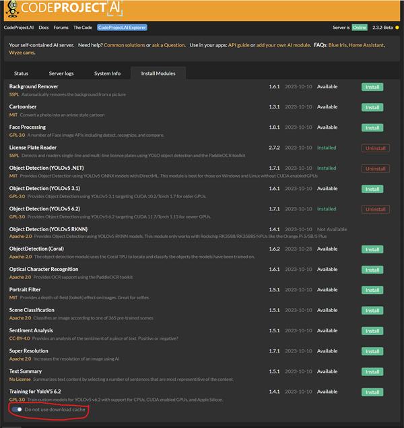Click the Apache 2.0 license of Super Resolution
404x428 pixels.
20,359
